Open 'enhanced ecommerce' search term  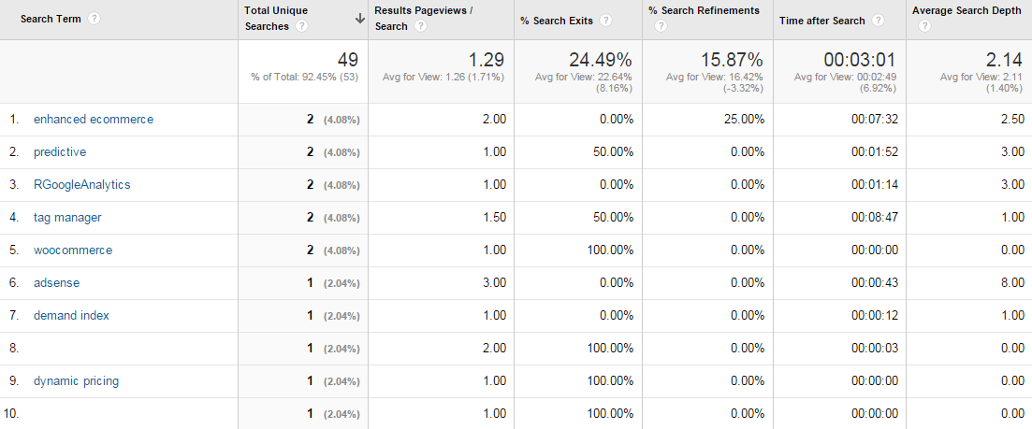click(x=94, y=120)
